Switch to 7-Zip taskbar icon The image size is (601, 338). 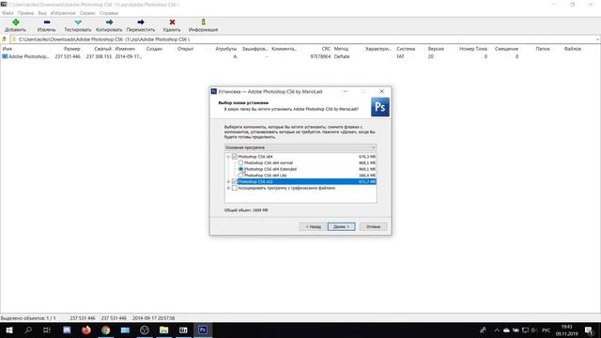coord(183,330)
